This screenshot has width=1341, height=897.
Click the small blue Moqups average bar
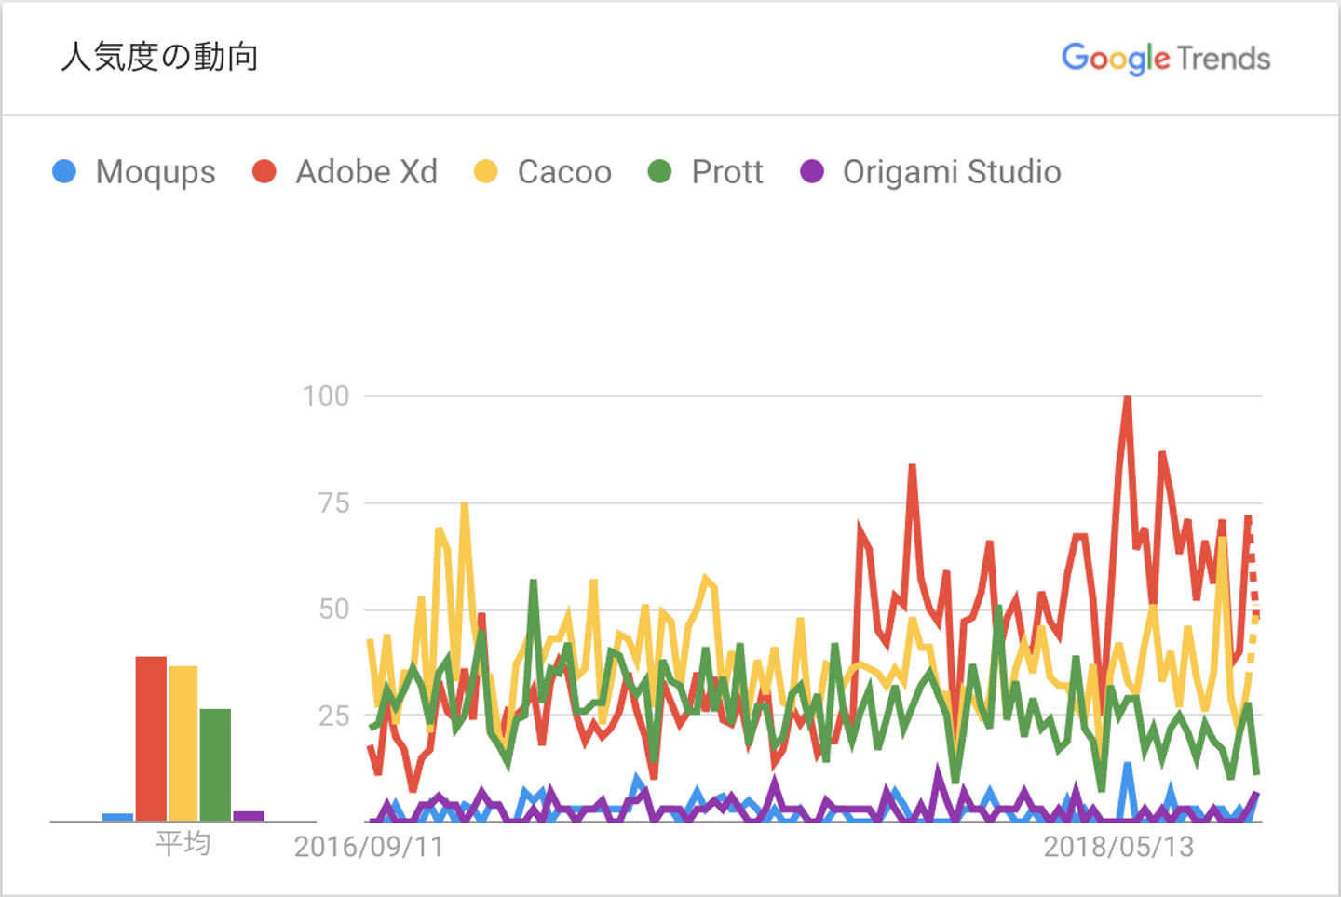tap(118, 817)
